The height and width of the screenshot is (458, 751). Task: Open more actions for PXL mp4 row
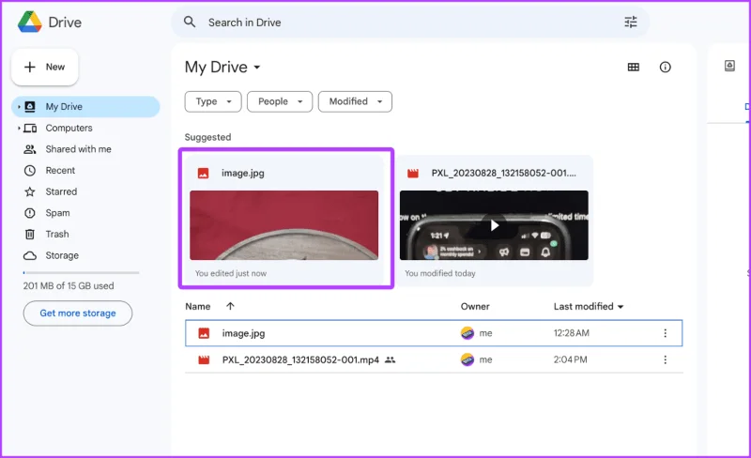(x=665, y=359)
